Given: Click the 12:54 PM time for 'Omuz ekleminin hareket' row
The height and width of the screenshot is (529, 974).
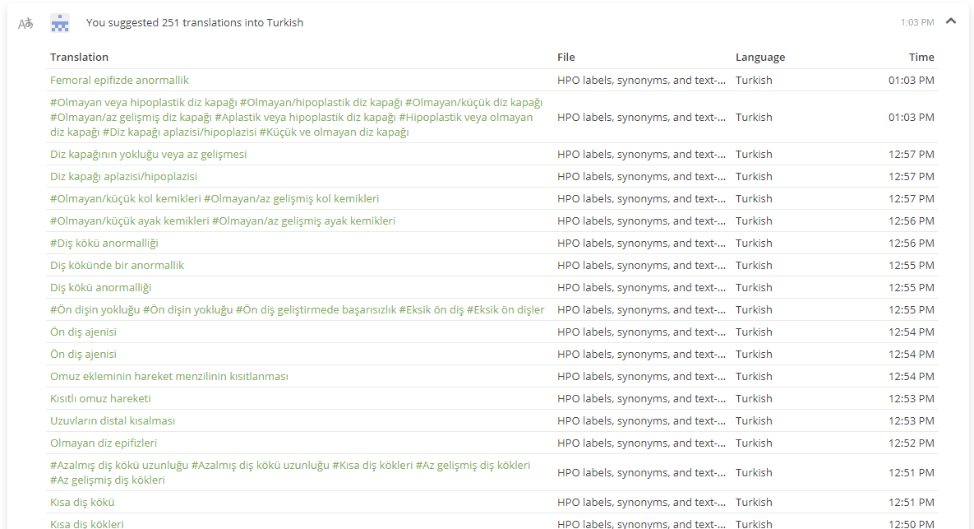Looking at the screenshot, I should [911, 377].
